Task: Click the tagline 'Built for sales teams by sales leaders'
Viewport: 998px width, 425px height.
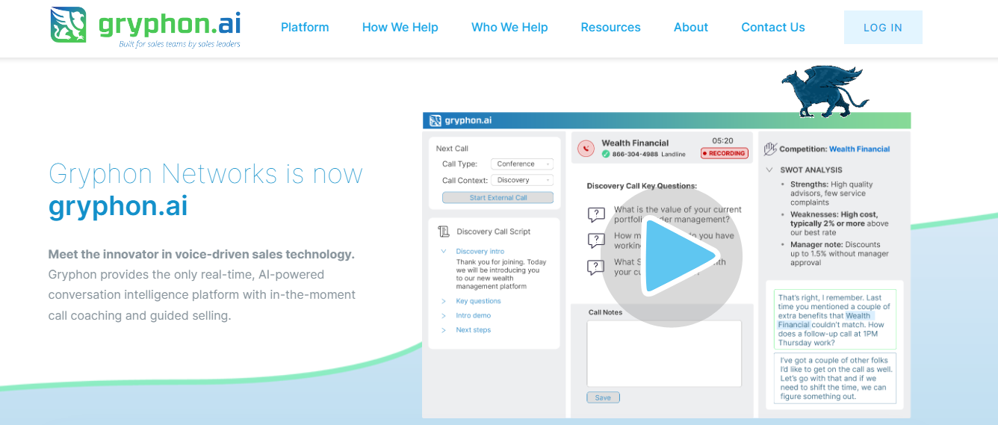Action: 179,44
